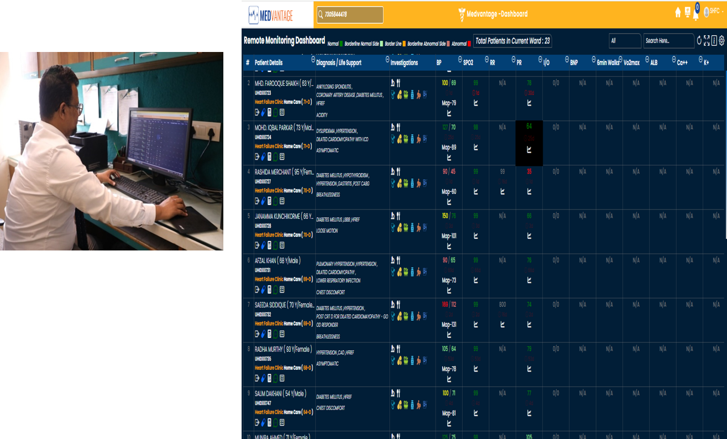Open SPO2 trend graph for MOHD. IQBAL PARKAR
This screenshot has height=439, width=727.
pyautogui.click(x=475, y=148)
